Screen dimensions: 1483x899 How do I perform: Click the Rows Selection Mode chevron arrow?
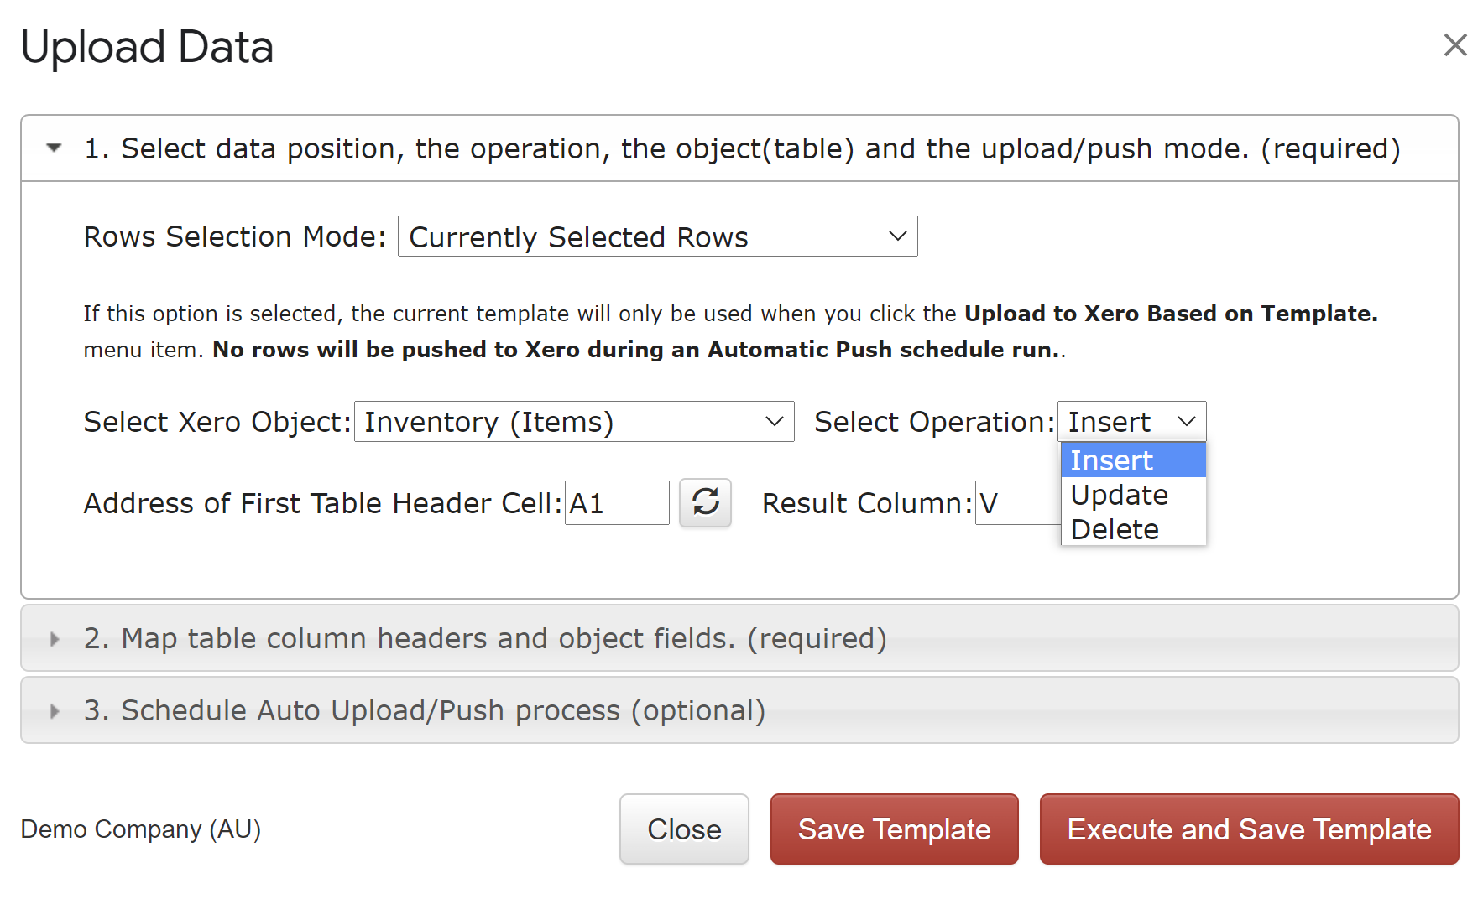pos(897,236)
